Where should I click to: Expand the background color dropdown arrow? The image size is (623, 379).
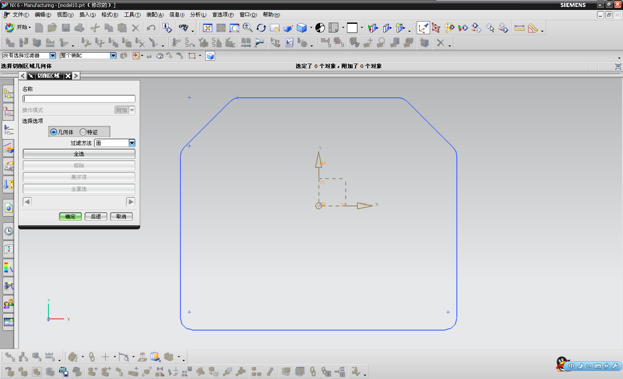point(362,28)
